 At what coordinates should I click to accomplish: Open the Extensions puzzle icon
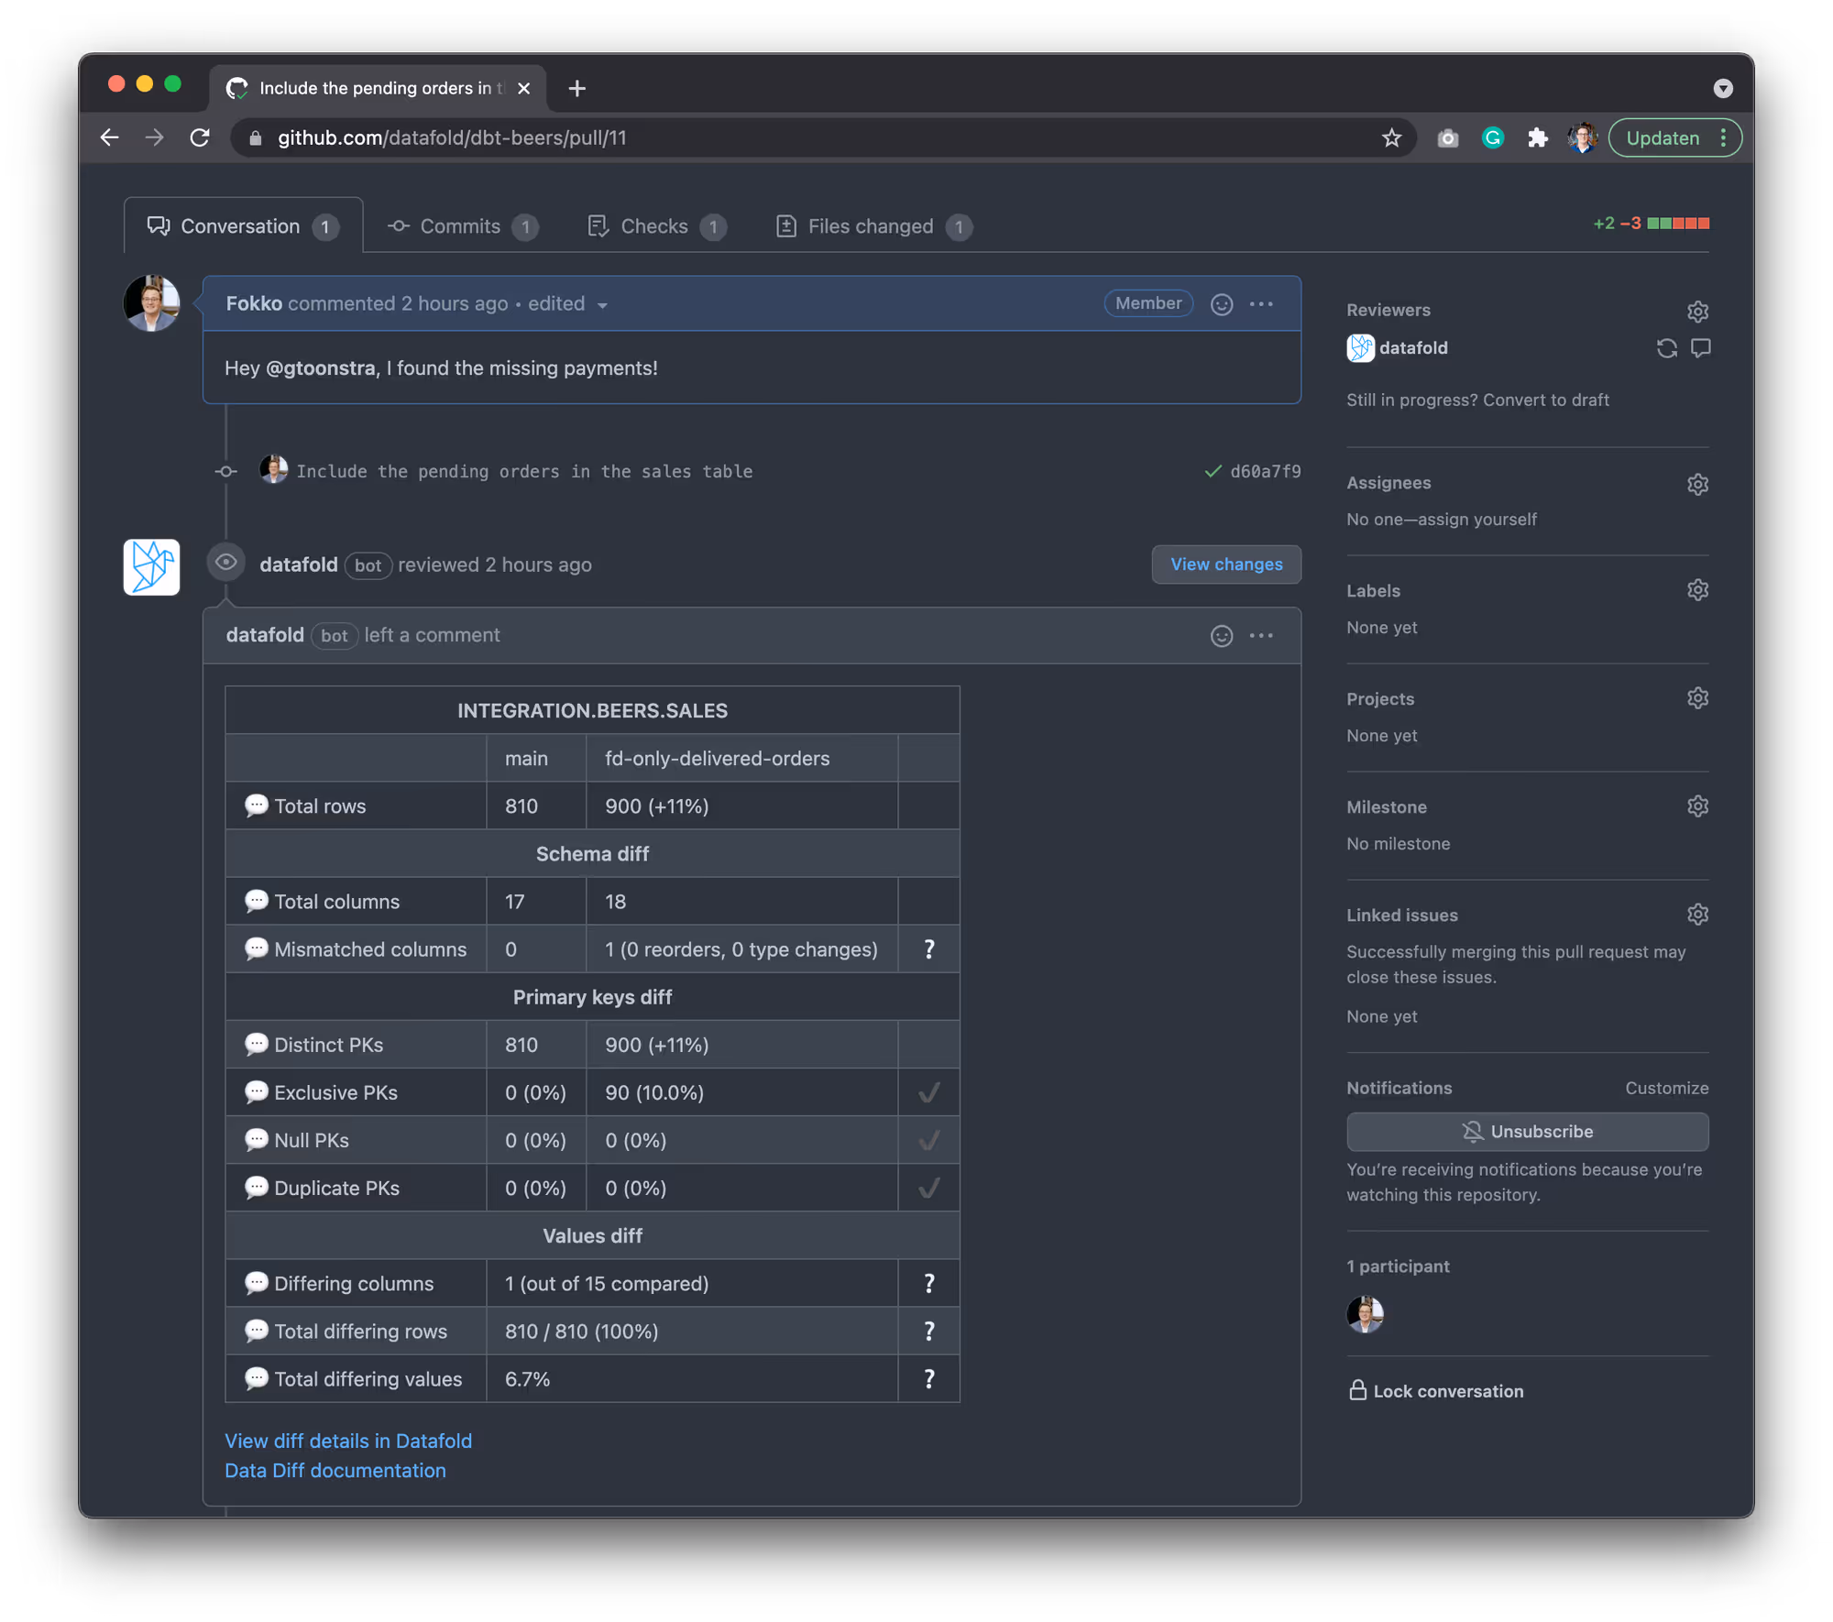click(x=1537, y=137)
